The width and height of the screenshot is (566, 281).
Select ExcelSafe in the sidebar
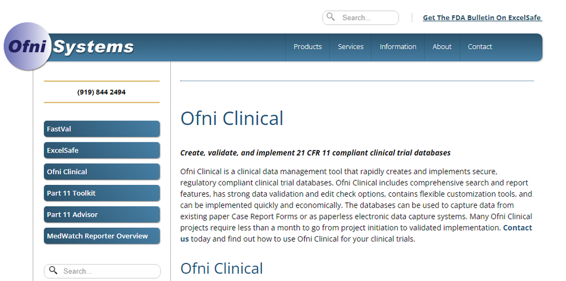[102, 150]
